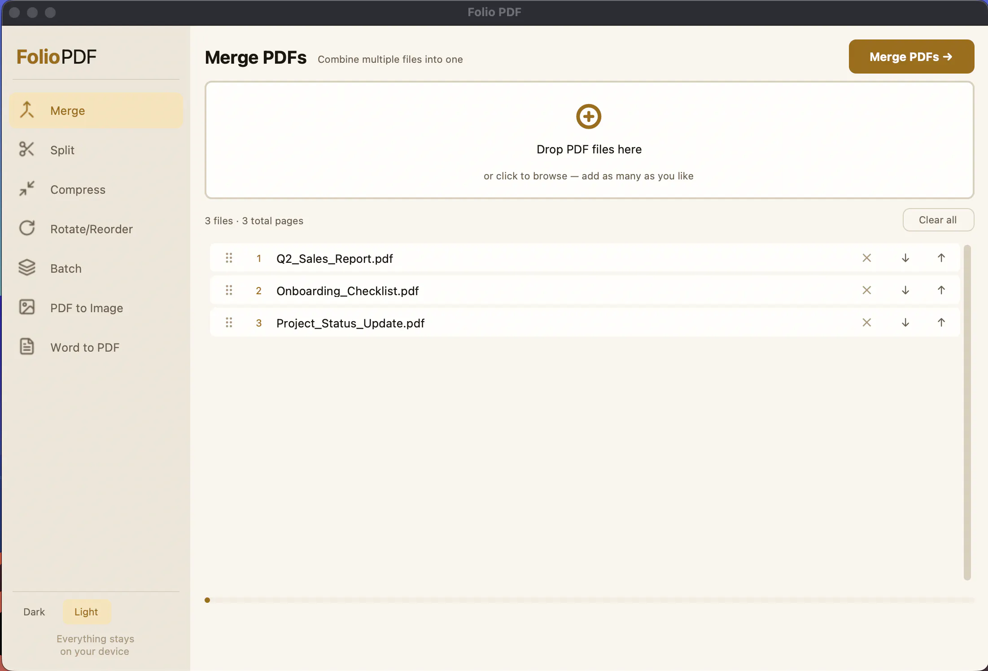The image size is (988, 671).
Task: Click the file list vertical scrollbar
Action: tap(967, 412)
